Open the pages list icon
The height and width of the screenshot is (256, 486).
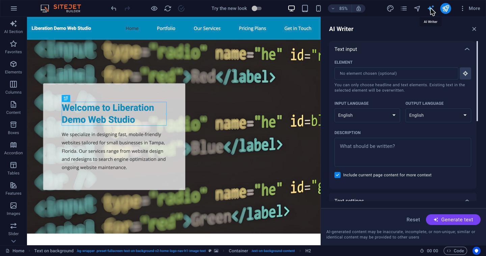click(x=404, y=8)
